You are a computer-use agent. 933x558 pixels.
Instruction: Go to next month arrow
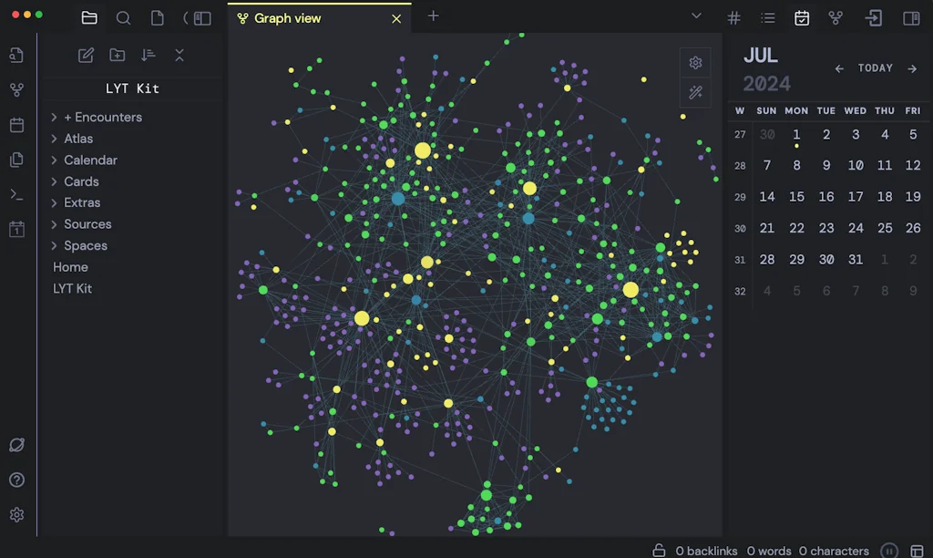coord(912,69)
